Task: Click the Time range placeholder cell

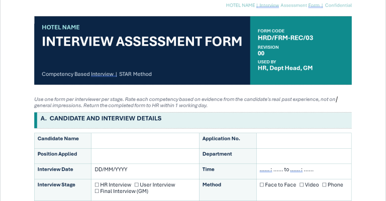Action: (x=304, y=171)
